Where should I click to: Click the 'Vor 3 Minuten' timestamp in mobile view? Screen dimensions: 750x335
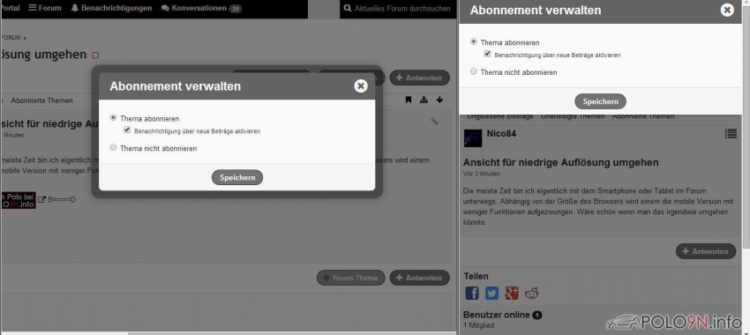482,174
